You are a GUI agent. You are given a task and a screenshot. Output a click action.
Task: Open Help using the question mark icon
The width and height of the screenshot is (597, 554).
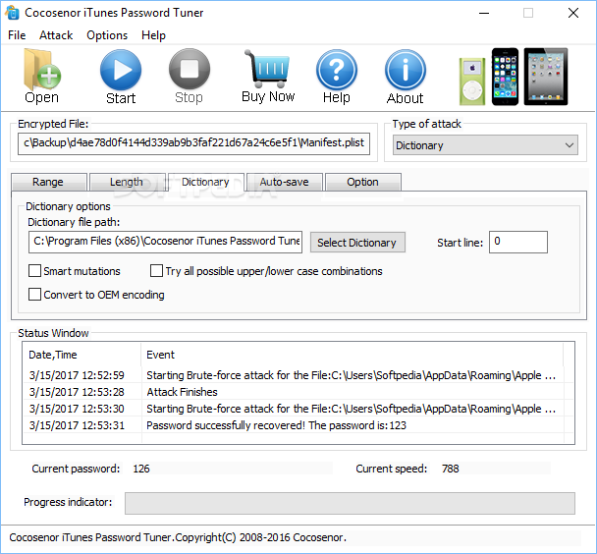337,70
